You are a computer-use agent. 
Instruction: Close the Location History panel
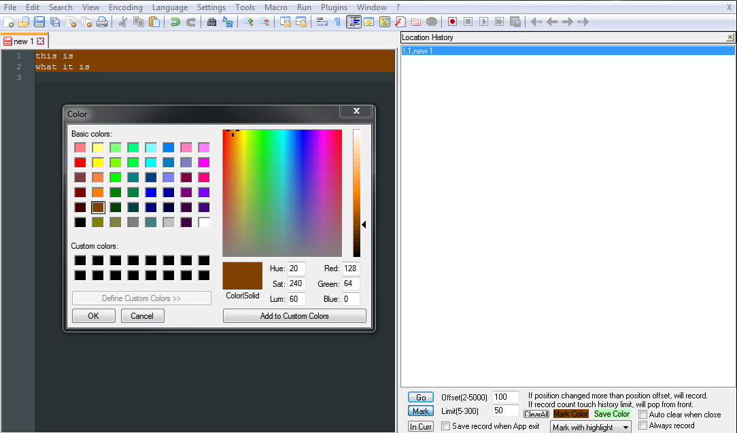tap(730, 37)
